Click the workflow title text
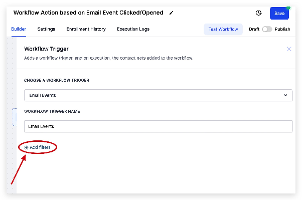 pyautogui.click(x=88, y=13)
